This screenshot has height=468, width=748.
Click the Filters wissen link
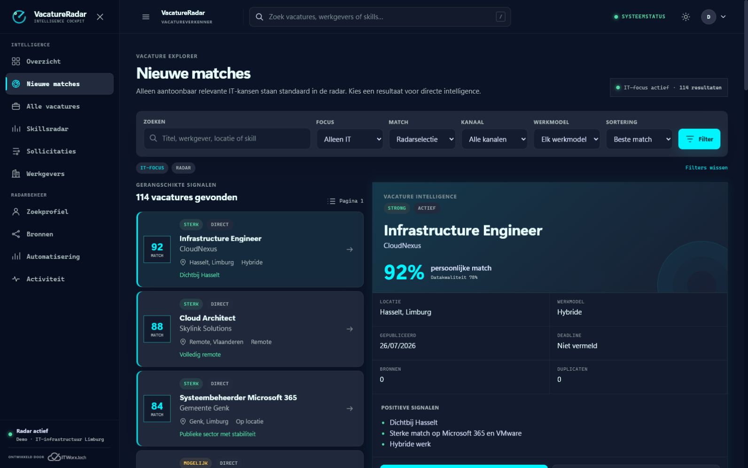coord(706,168)
